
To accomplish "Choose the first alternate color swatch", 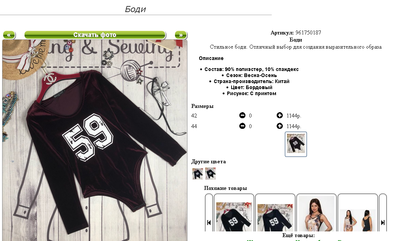I will click(x=197, y=174).
